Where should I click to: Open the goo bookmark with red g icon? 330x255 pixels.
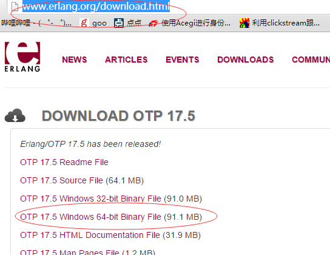[x=93, y=23]
